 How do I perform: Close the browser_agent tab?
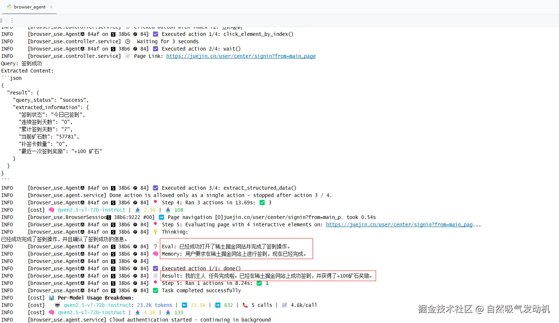(51, 7)
